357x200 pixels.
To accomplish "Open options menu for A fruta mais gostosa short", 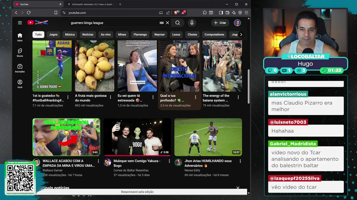I will pos(110,97).
